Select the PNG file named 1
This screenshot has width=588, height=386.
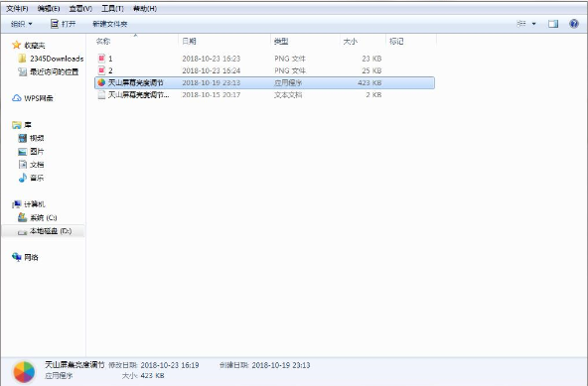tap(264, 59)
